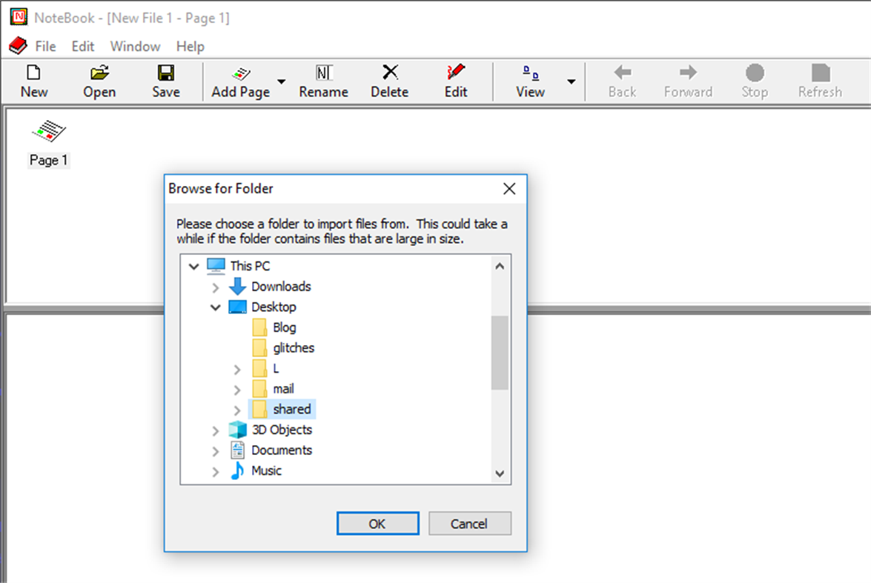Click the New file toolbar icon
Viewport: 871px width, 583px height.
[34, 73]
